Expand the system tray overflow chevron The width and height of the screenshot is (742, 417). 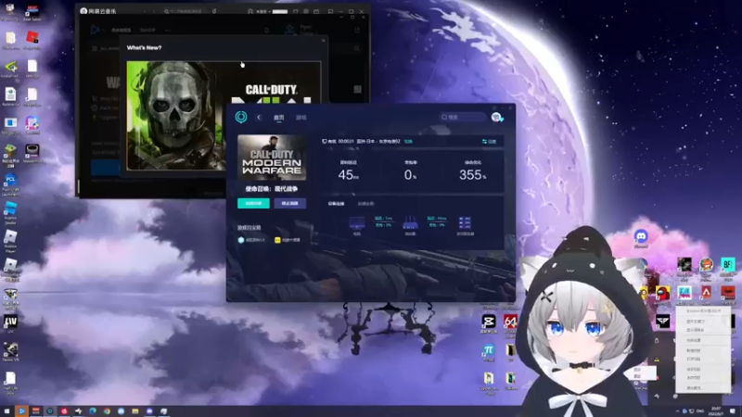(x=677, y=411)
